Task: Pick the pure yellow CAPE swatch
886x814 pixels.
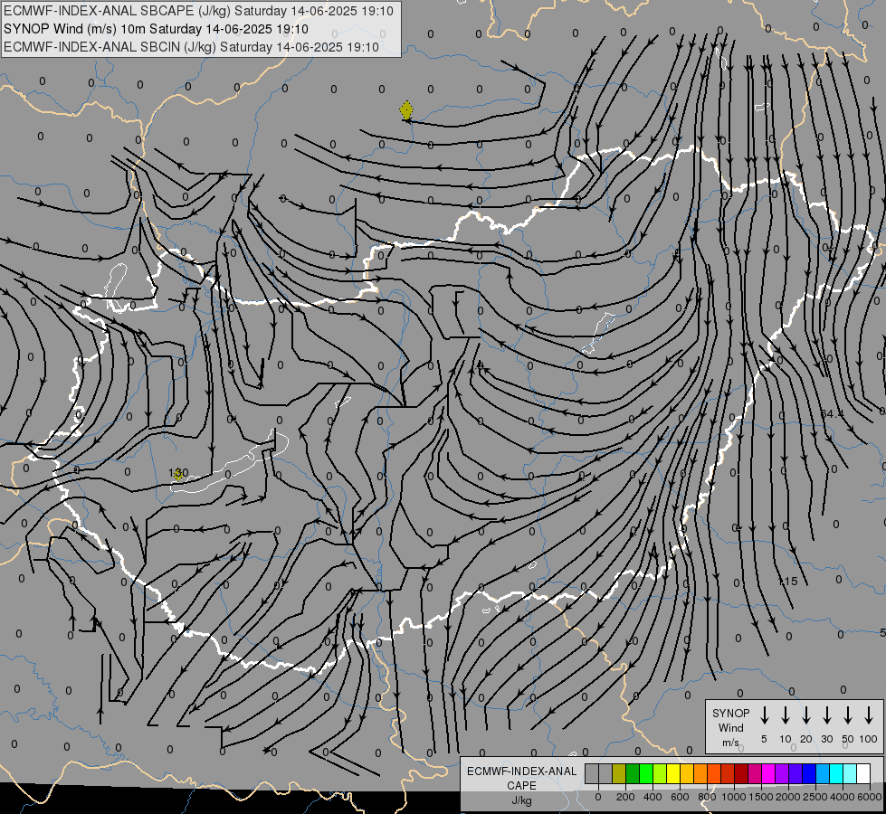Action: (x=673, y=773)
